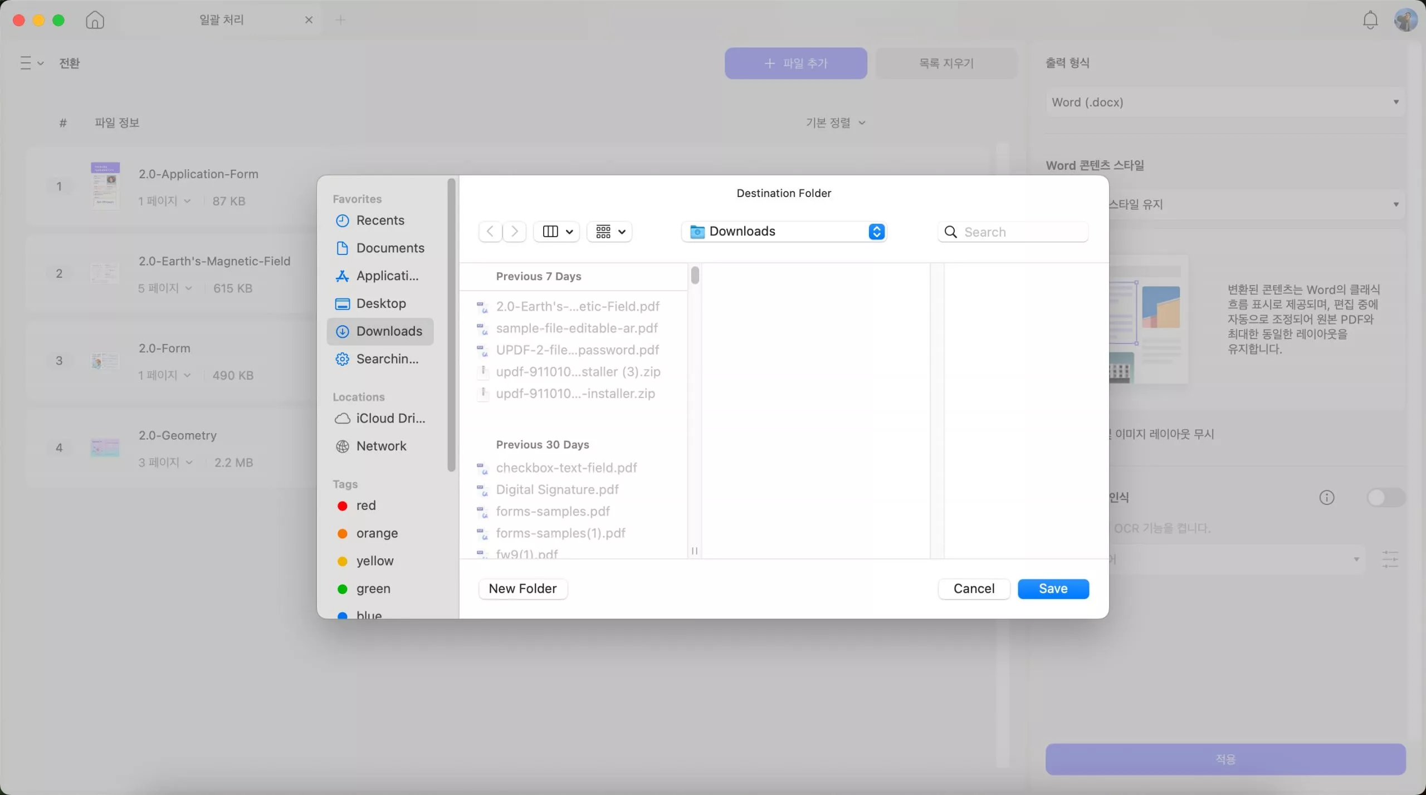1426x795 pixels.
Task: Open the Downloads location popup
Action: click(784, 231)
